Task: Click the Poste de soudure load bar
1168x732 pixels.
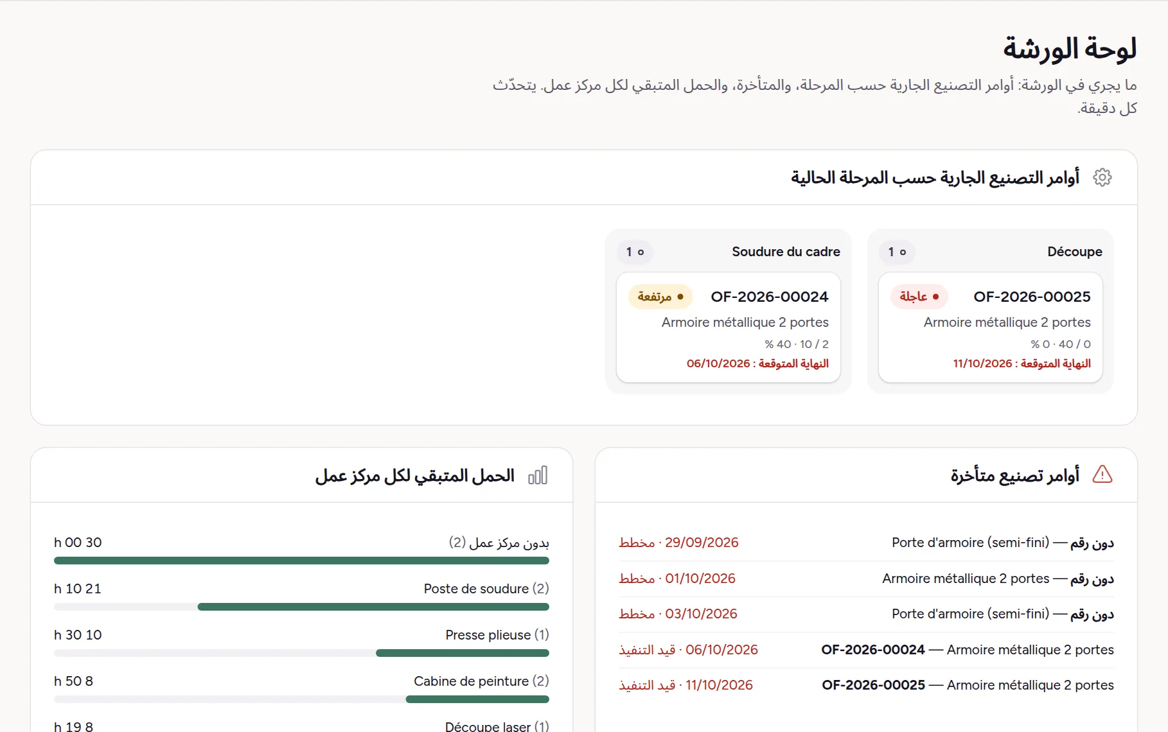Action: (x=301, y=607)
